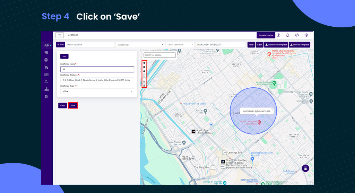Open header notifications bell icon
Image resolution: width=355 pixels, height=193 pixels.
[288, 35]
